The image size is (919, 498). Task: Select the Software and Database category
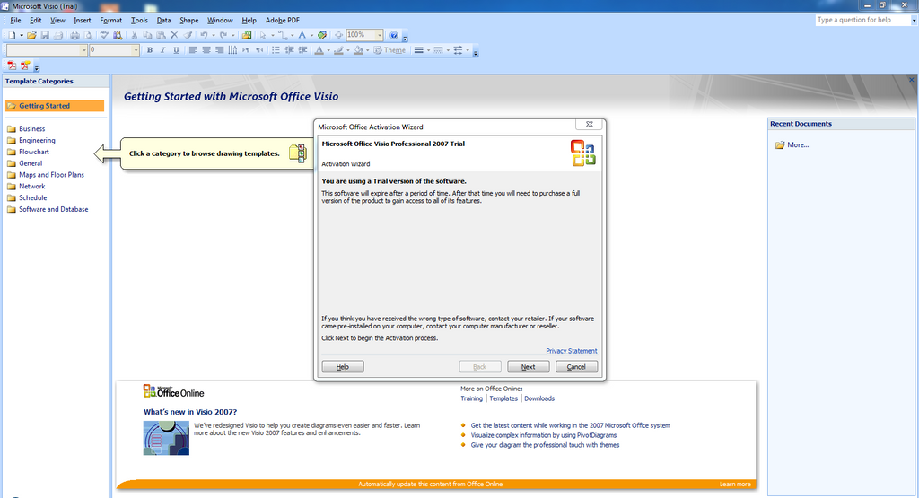click(x=53, y=209)
